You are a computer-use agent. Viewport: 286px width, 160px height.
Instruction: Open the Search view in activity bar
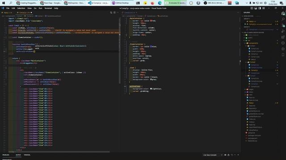[x=283, y=19]
